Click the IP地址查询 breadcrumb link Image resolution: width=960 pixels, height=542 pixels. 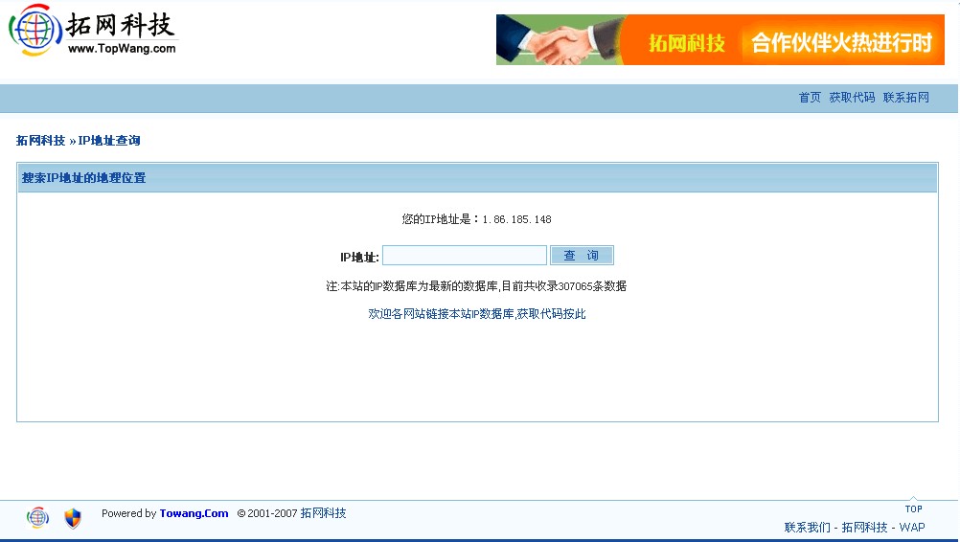[x=109, y=141]
